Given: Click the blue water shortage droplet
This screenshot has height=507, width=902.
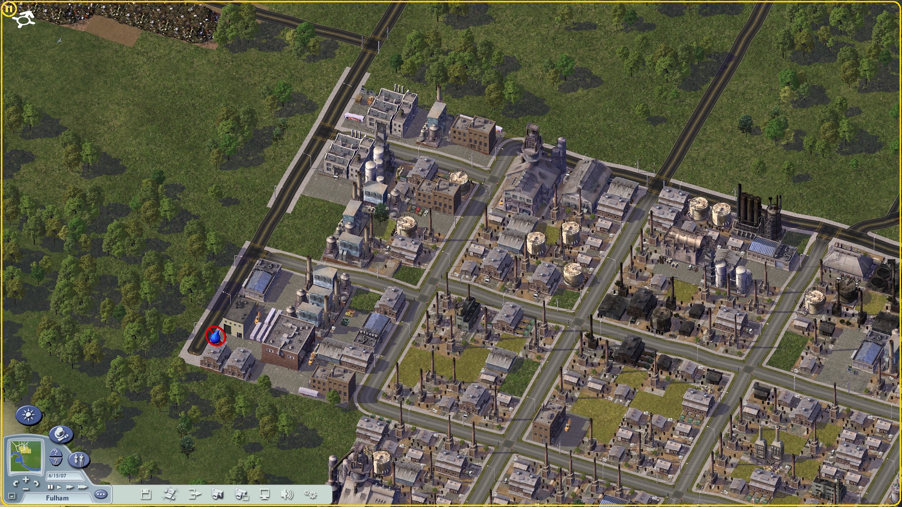Looking at the screenshot, I should pos(216,337).
